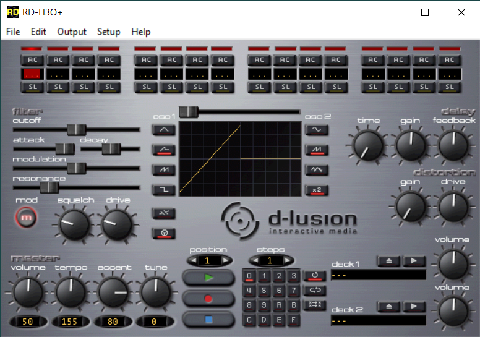Image resolution: width=480 pixels, height=337 pixels.
Task: Select osc 2 noise waveform button
Action: click(317, 170)
